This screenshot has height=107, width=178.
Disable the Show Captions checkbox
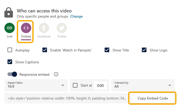coord(10,62)
